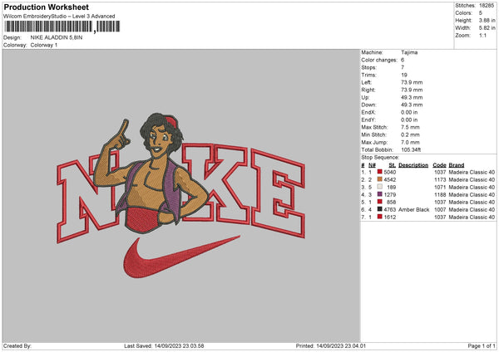Click the Zoom value '1:1'
This screenshot has width=499, height=352.
(x=482, y=35)
